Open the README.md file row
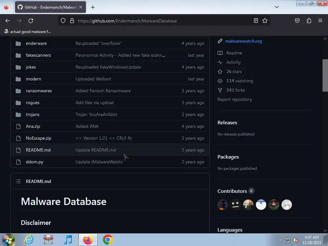The image size is (328, 246). tap(110, 150)
